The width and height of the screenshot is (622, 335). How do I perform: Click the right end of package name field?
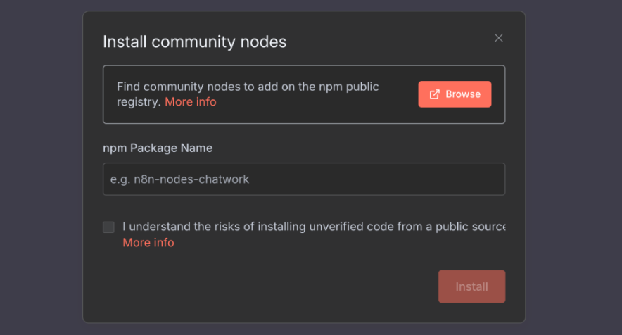493,179
